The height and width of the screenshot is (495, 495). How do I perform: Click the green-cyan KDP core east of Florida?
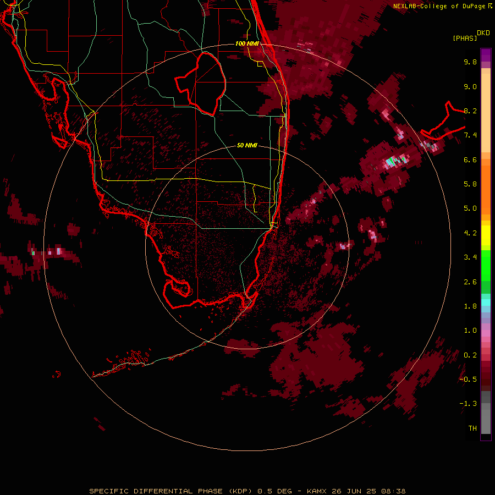395,161
